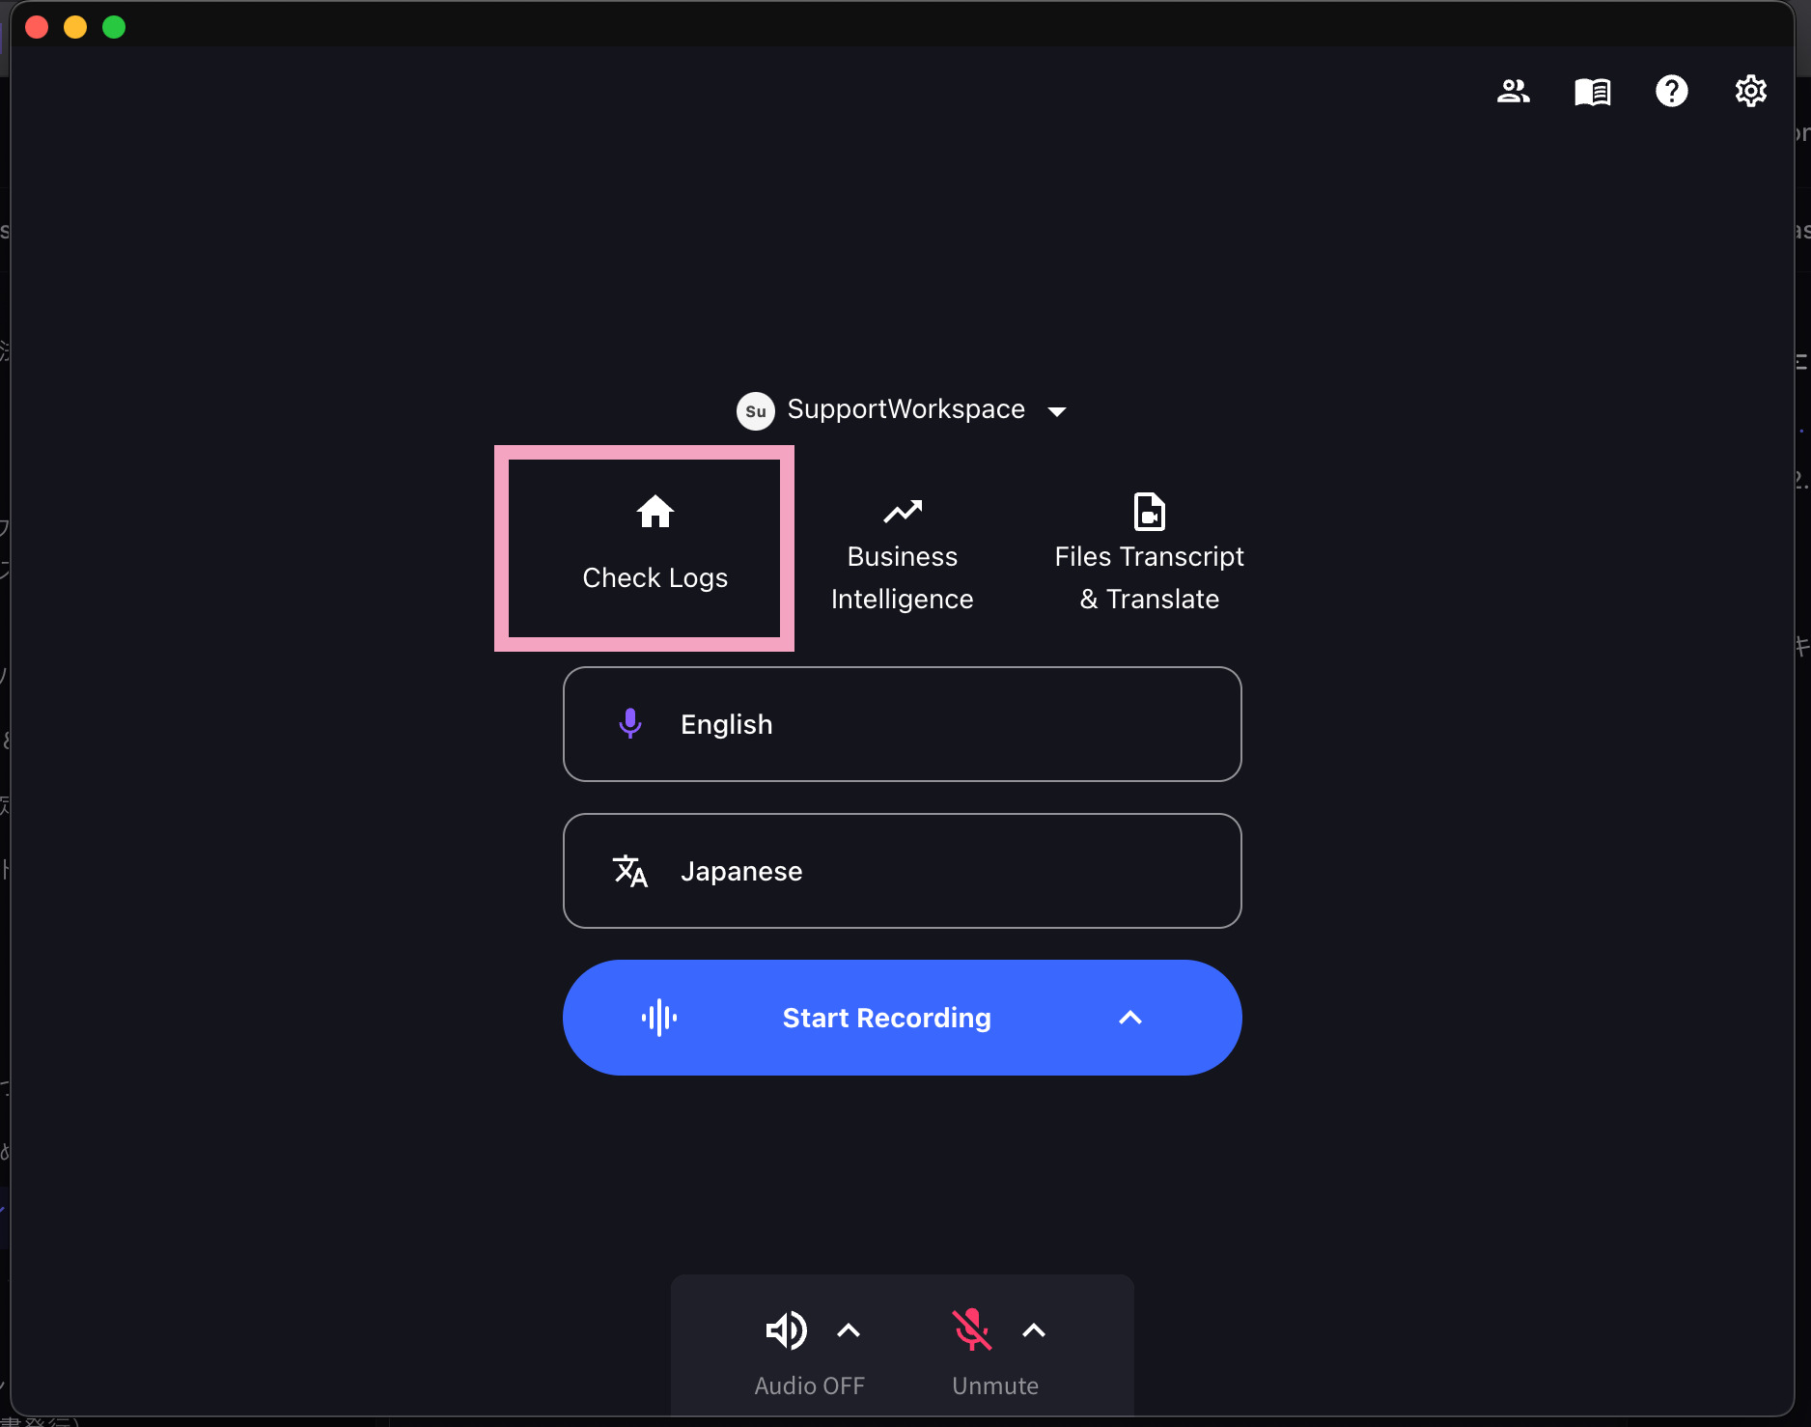Open the participants icon in top bar
Screen dimensions: 1811x1427
pos(1513,92)
